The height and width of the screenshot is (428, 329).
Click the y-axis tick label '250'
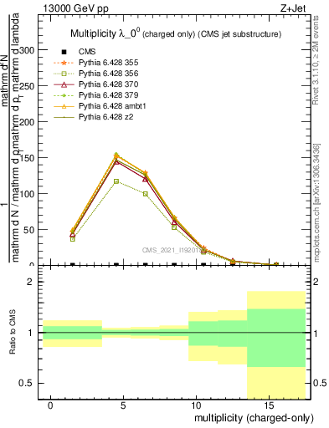click(x=26, y=86)
